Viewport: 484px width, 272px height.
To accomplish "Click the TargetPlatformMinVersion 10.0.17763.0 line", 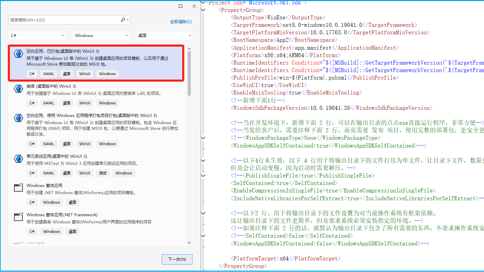I will point(330,33).
